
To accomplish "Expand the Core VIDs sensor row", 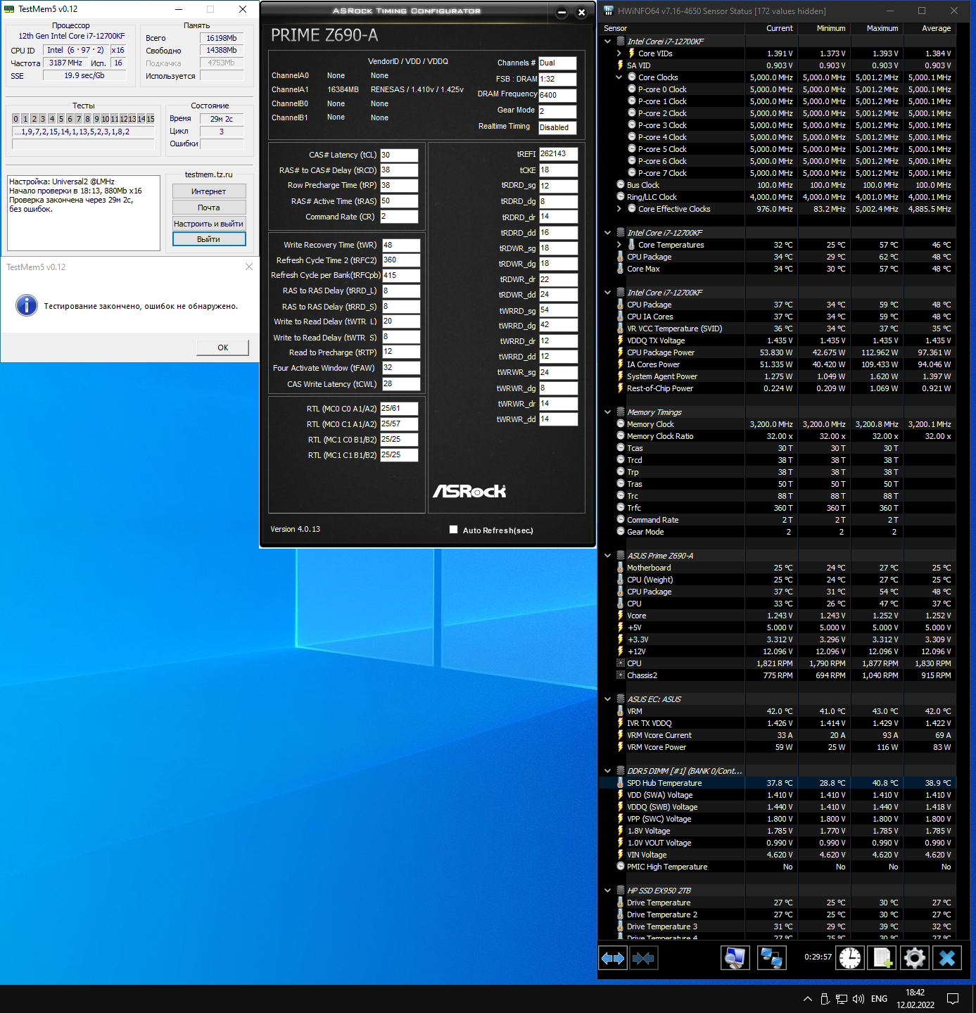I will [x=619, y=53].
